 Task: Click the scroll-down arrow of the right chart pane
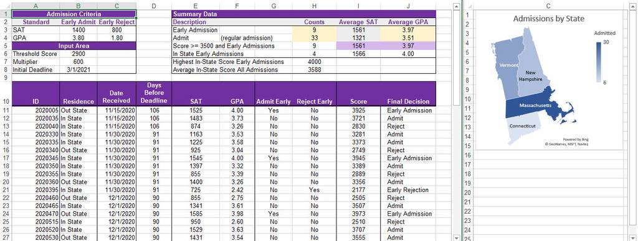tap(634, 238)
